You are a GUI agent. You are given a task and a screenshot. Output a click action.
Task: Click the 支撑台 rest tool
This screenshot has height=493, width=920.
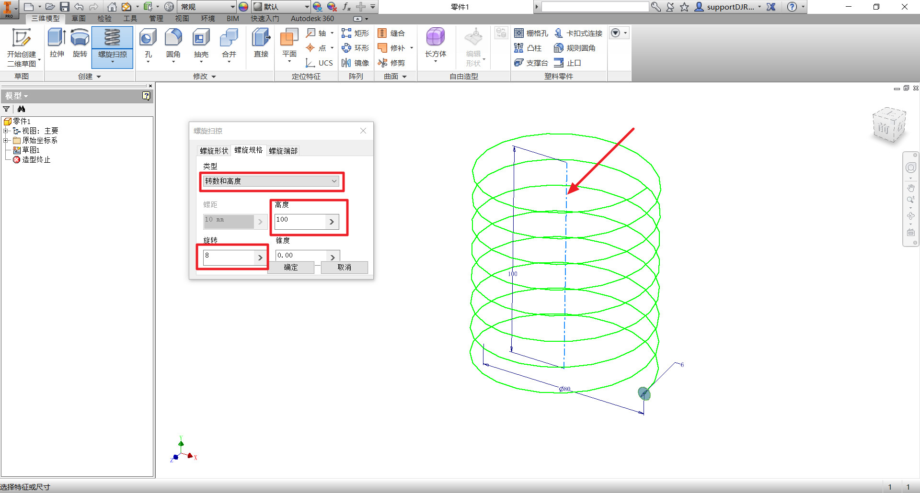coord(531,63)
